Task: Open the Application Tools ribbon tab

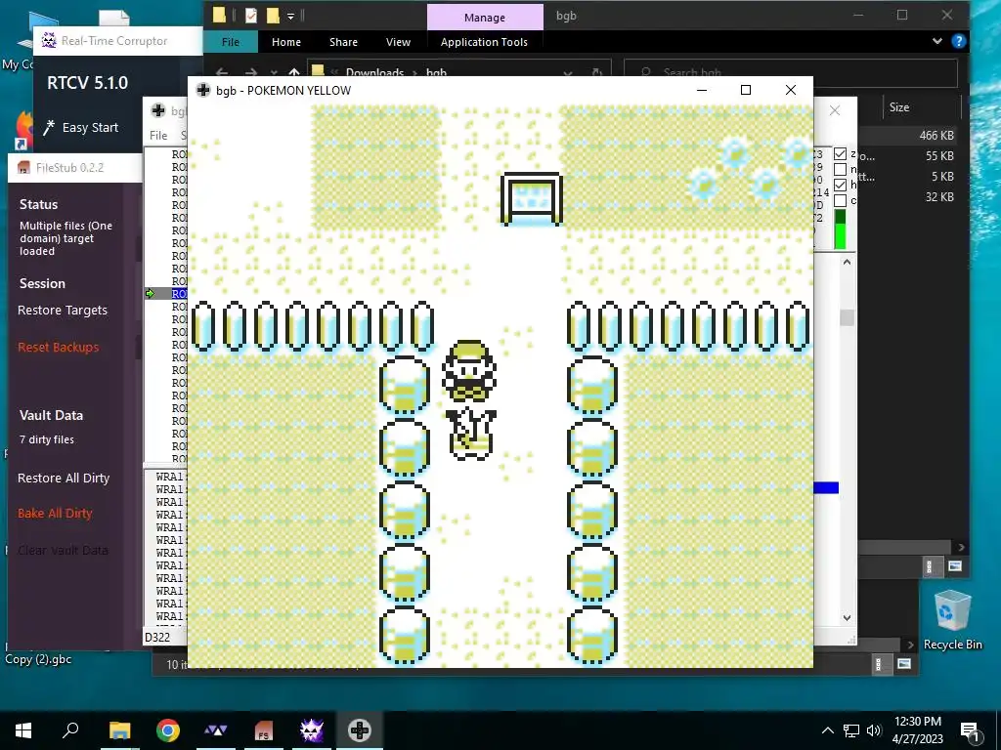Action: point(484,42)
